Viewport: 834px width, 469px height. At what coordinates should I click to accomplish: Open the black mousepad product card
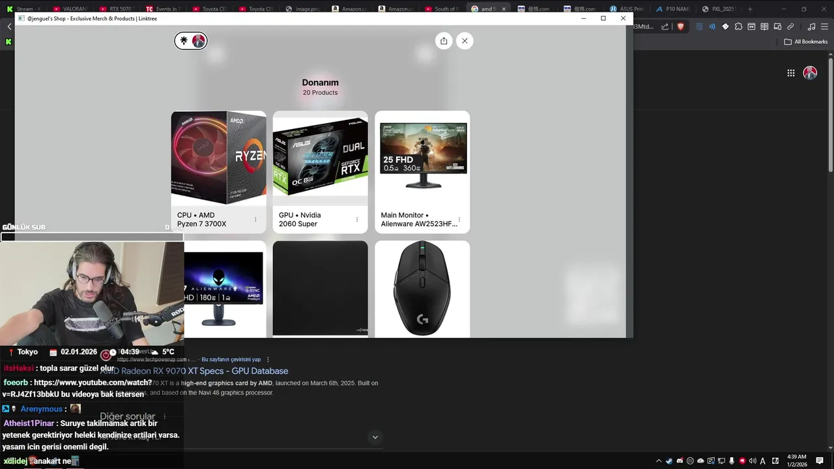click(321, 289)
